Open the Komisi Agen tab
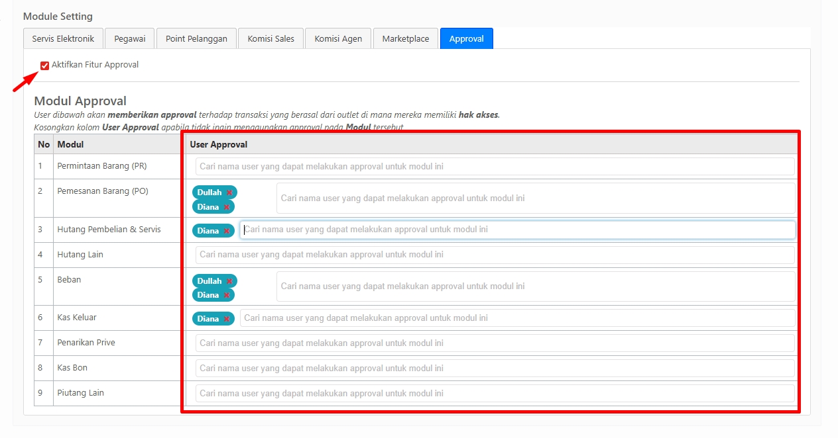The width and height of the screenshot is (838, 438). 338,38
